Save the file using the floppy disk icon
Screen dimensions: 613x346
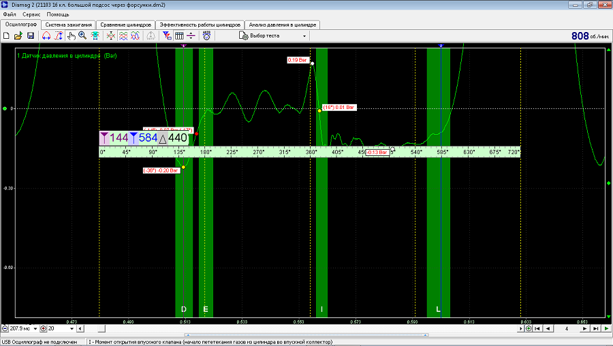31,35
